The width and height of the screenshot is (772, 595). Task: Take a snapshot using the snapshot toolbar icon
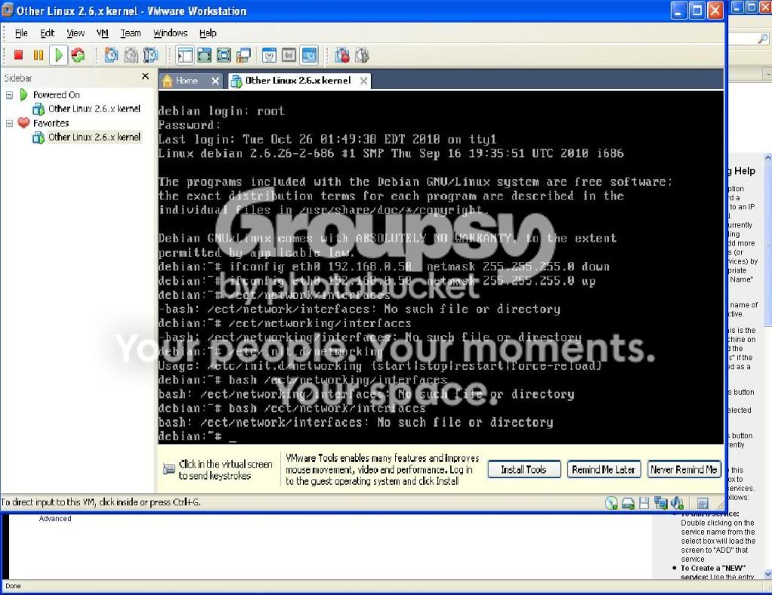112,55
